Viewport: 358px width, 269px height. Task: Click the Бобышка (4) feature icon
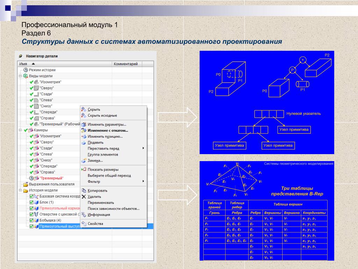point(36,220)
